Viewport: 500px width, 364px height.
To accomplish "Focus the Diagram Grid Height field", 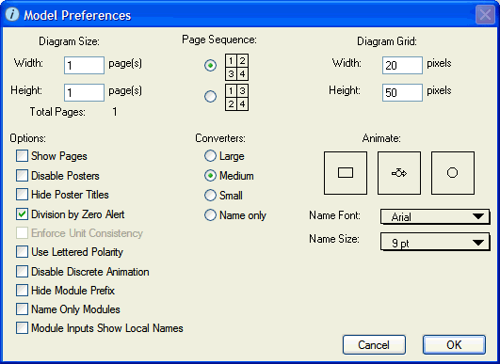I will point(402,93).
